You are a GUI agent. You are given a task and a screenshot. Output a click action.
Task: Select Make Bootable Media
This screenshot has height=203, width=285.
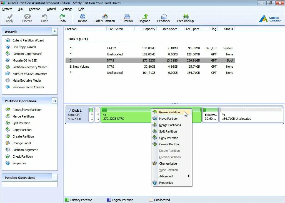pos(23,80)
